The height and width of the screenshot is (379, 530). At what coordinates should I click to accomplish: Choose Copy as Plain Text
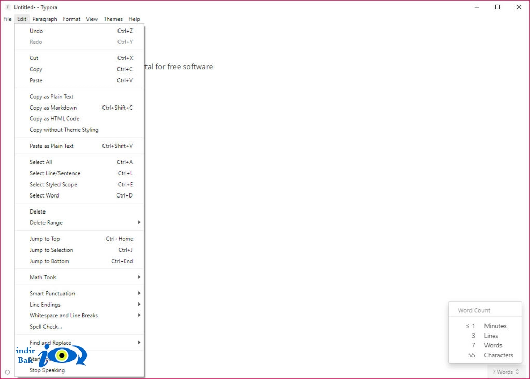tap(80, 97)
